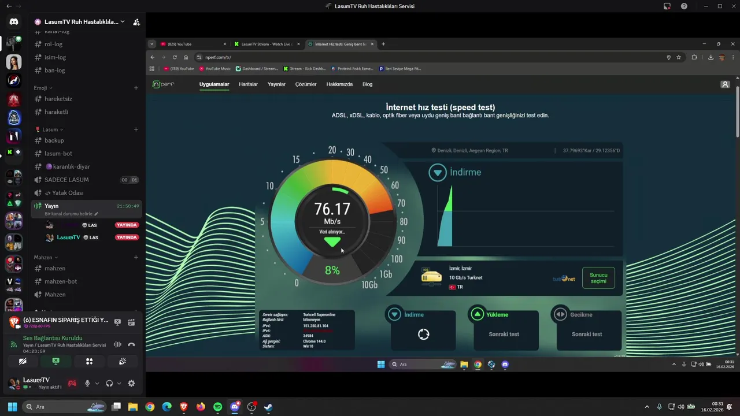The width and height of the screenshot is (740, 416).
Task: Open the Kick logo server in sidebar
Action: pos(14,152)
